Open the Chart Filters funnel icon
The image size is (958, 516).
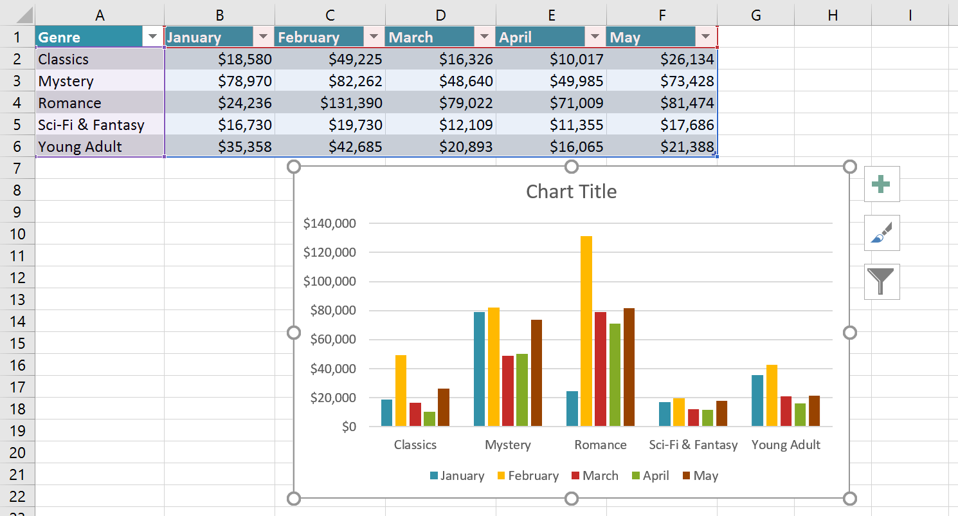point(881,282)
